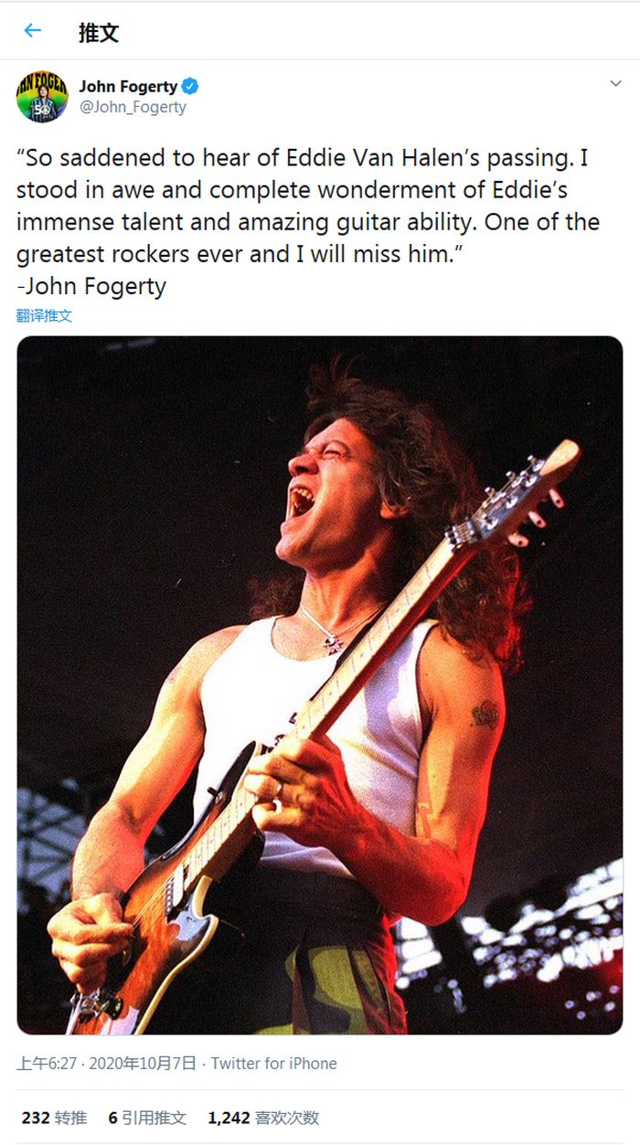
Task: Click the 上午6:27 timestamp
Action: [47, 1064]
